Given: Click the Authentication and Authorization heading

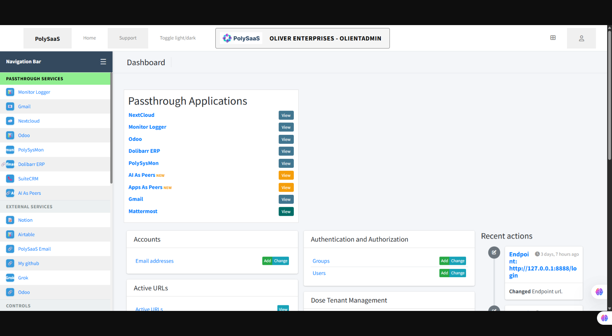Looking at the screenshot, I should coord(359,239).
